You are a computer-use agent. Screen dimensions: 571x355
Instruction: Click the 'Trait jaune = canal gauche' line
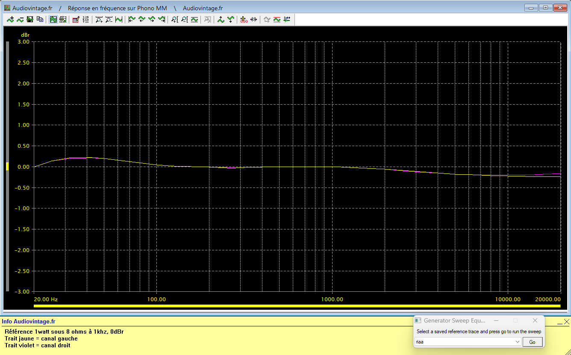click(x=41, y=338)
